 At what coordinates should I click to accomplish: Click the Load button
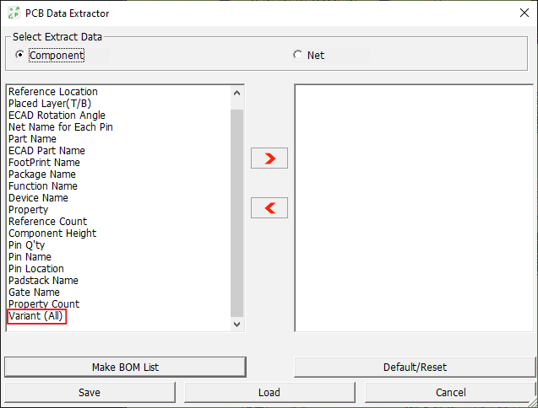269,392
